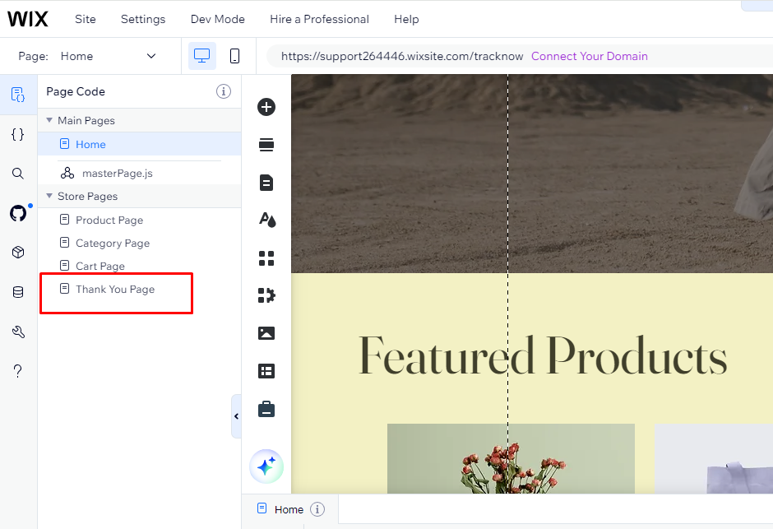773x529 pixels.
Task: Switch to mobile view
Action: (234, 56)
